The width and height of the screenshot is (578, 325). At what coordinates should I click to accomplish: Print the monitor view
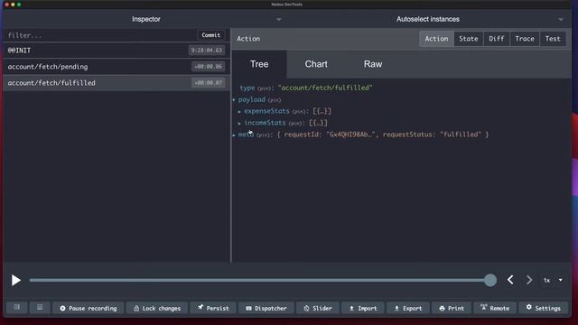(x=452, y=308)
